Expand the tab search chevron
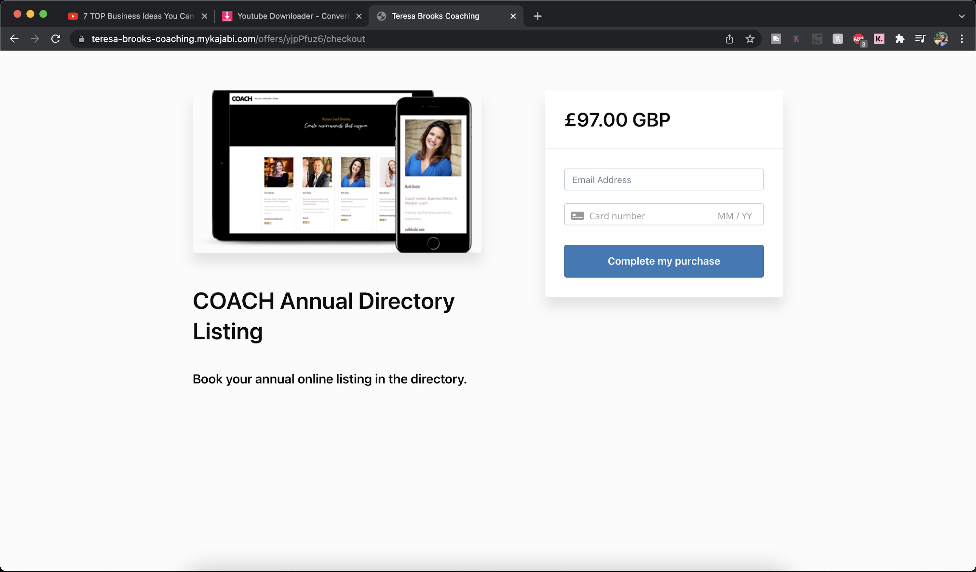 click(x=962, y=16)
